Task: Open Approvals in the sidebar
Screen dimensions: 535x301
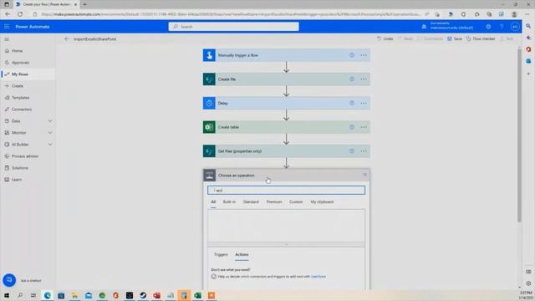Action: [x=20, y=63]
